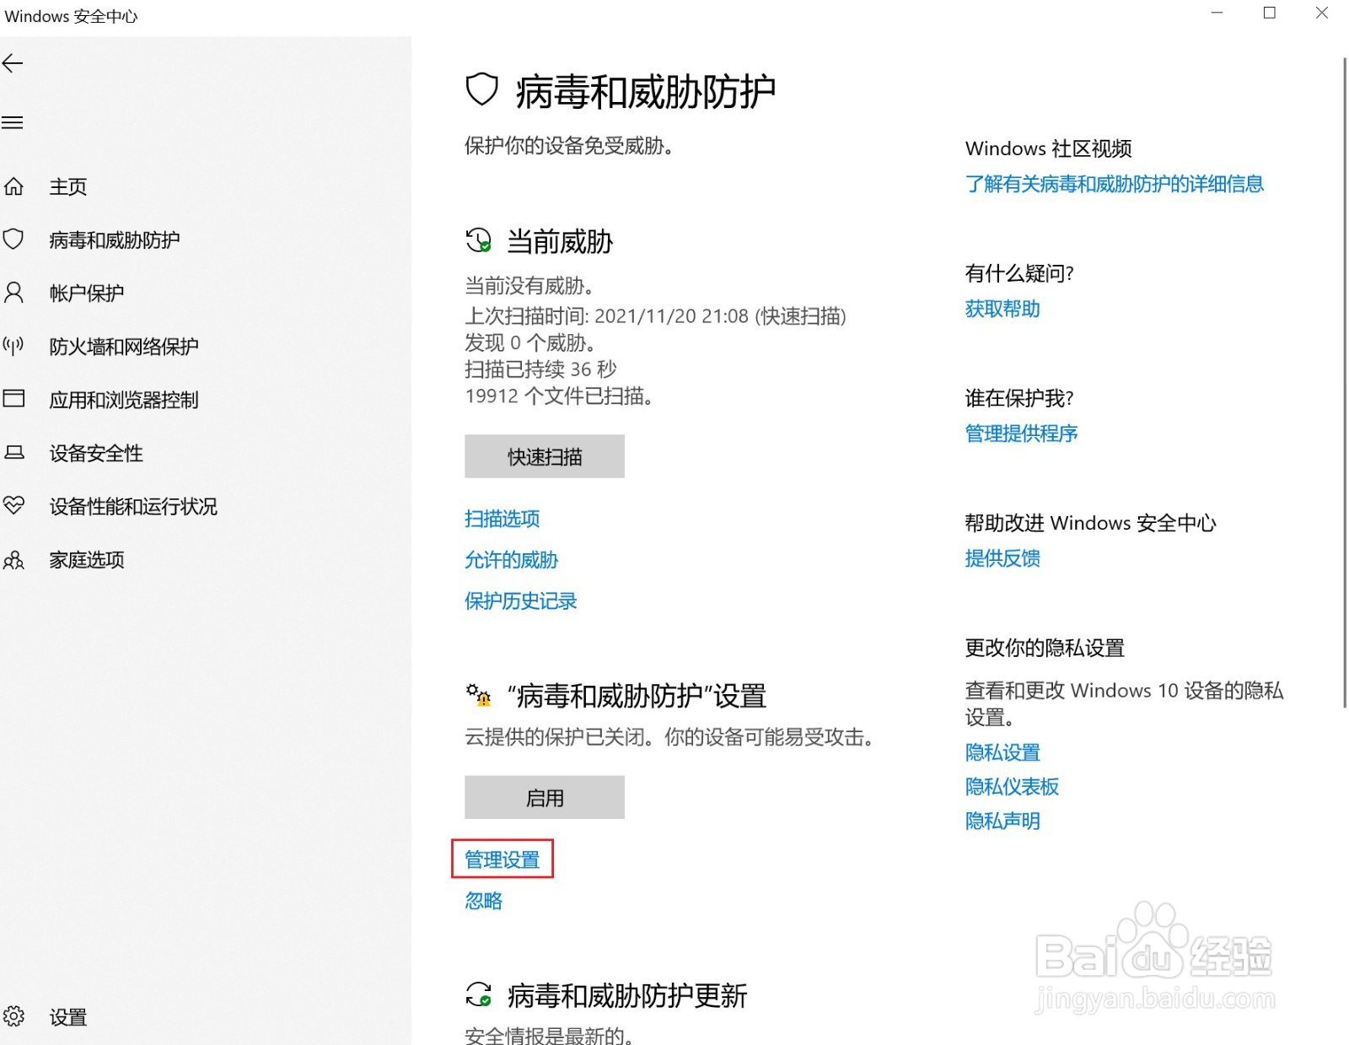
Task: Minimize the Windows 安全中心 window
Action: click(x=1217, y=13)
